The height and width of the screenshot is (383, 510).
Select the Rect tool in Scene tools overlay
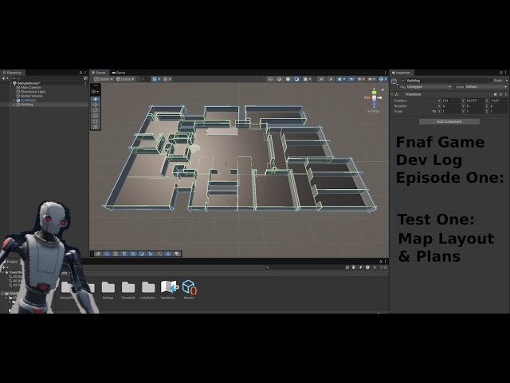point(96,121)
